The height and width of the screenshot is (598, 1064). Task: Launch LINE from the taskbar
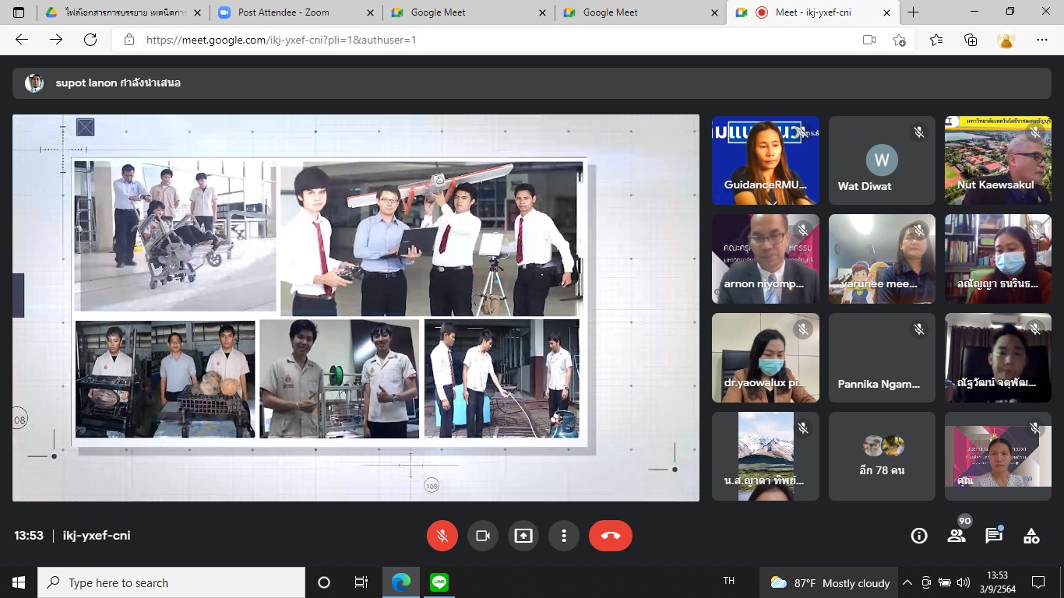tap(439, 582)
